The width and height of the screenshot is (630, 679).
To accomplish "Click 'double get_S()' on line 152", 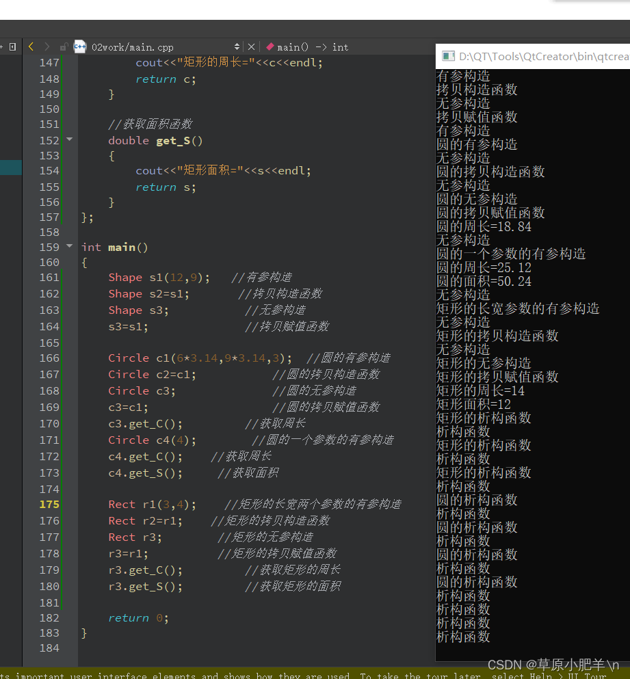I will 155,141.
